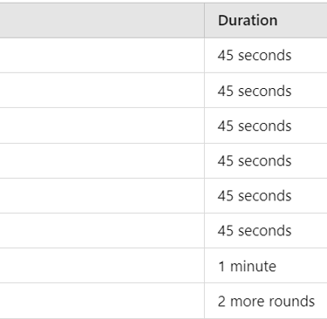Click the 2 more rounds cell
327x319 pixels.
[266, 301]
